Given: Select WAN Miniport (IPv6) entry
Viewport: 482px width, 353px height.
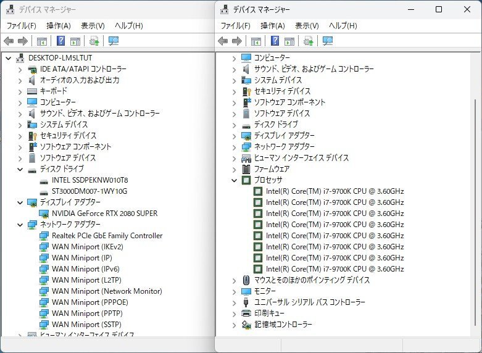Looking at the screenshot, I should pos(85,269).
